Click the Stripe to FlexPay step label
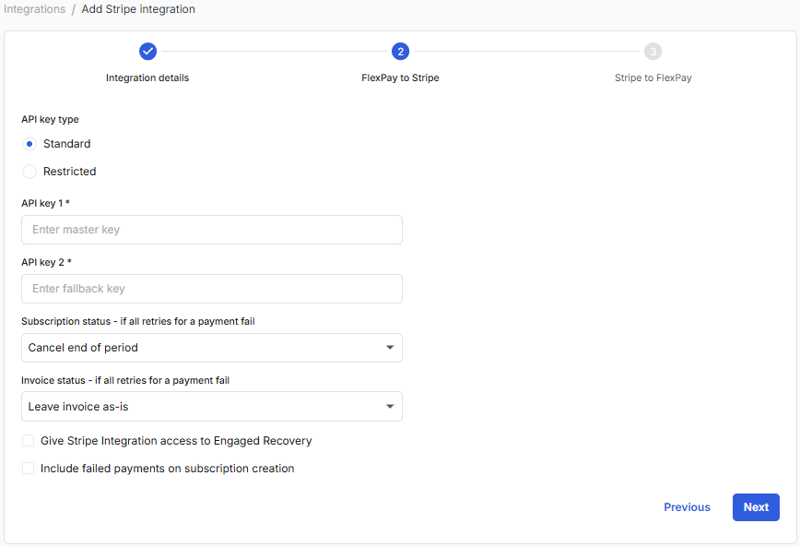 click(x=653, y=77)
